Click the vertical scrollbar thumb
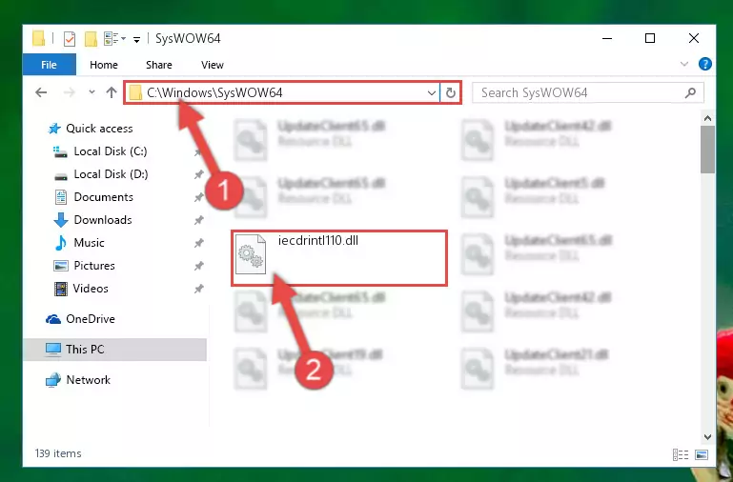 click(x=708, y=150)
